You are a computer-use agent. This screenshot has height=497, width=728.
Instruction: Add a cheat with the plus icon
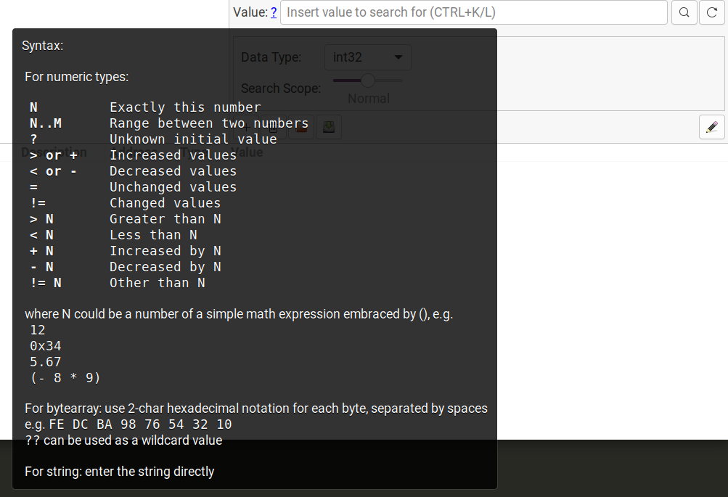(x=247, y=128)
